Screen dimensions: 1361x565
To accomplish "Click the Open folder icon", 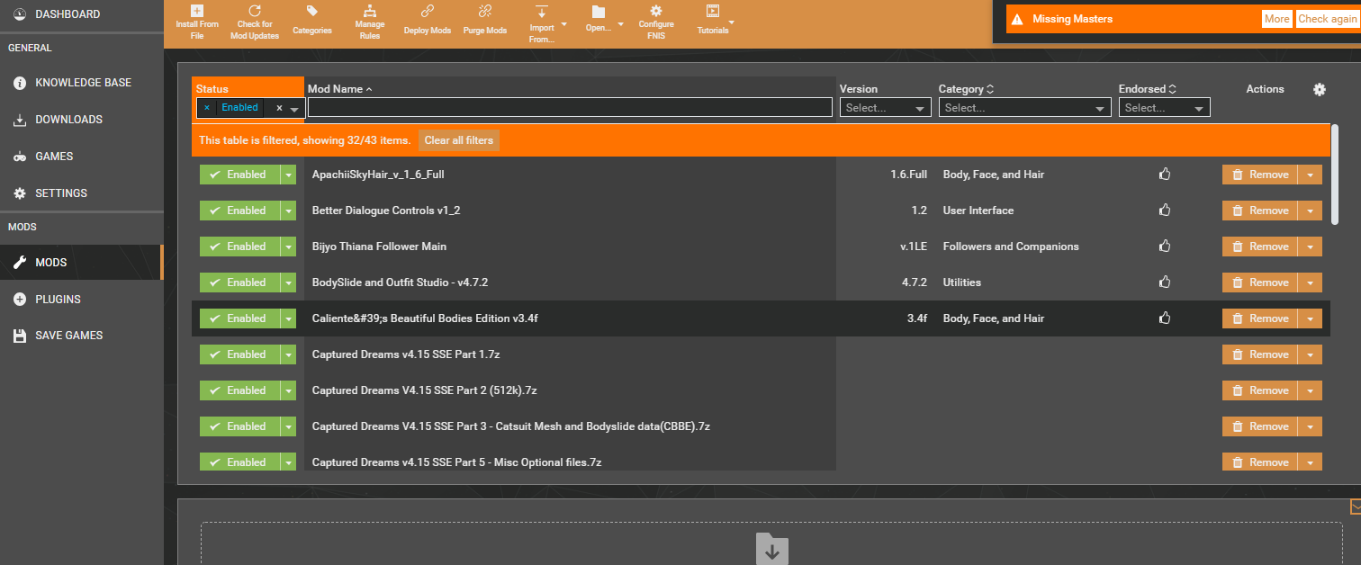I will tap(599, 11).
